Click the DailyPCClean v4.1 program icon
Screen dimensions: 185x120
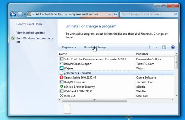tap(61, 82)
